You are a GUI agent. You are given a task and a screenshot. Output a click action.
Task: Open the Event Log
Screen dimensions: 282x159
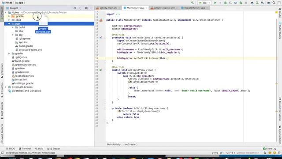coord(270,149)
